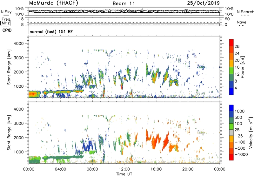Click the 16:00 time tick label
Viewport: 254px width, 176px height.
(x=156, y=169)
